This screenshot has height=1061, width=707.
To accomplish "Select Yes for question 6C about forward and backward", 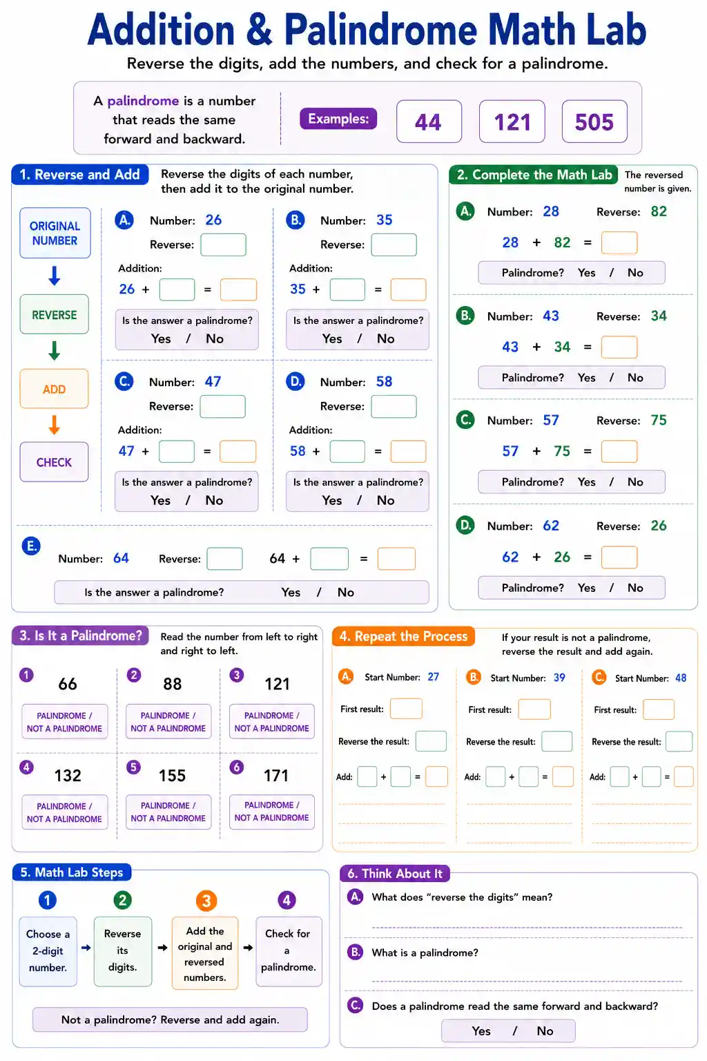I will [x=481, y=1031].
